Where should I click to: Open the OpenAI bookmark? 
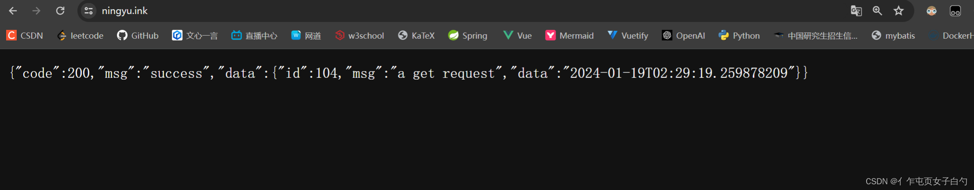click(x=684, y=36)
